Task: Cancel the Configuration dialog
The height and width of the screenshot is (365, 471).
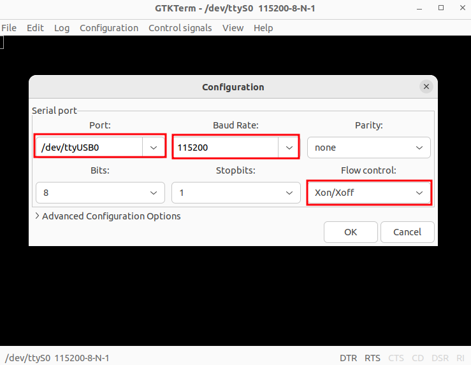Action: tap(407, 232)
